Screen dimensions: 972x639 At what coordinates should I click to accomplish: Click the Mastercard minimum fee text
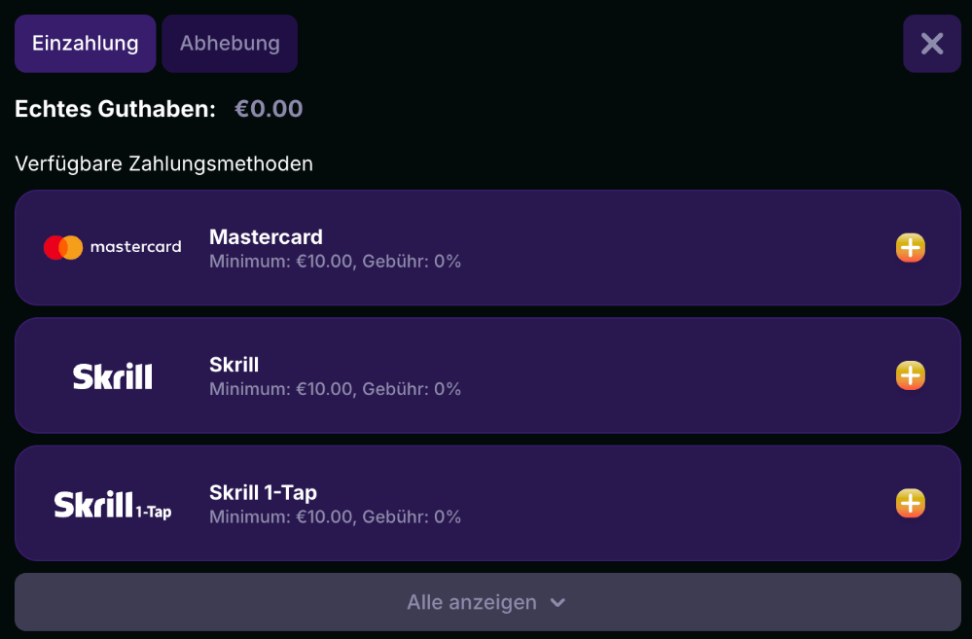(x=335, y=262)
